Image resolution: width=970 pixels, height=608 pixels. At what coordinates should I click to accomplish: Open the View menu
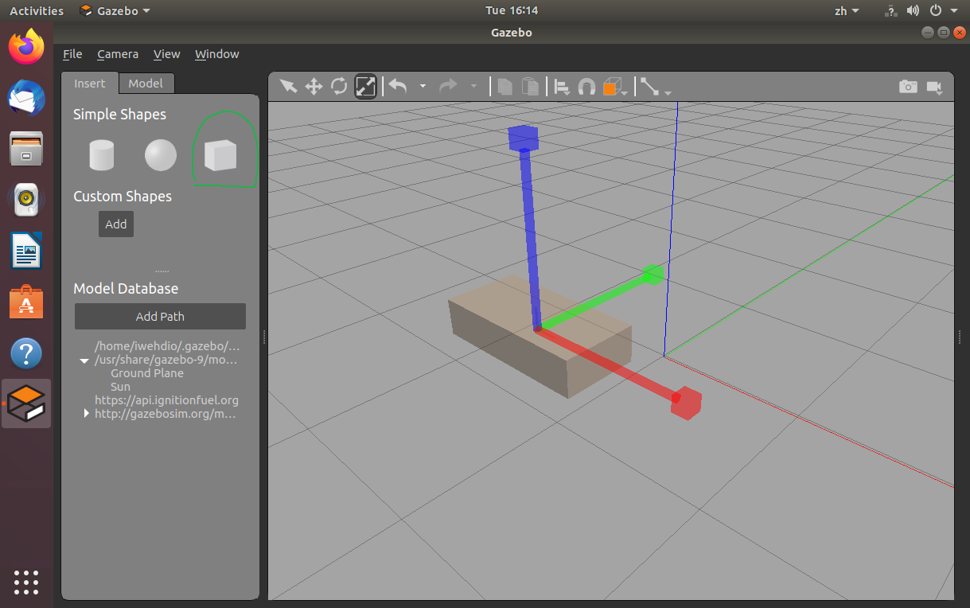pyautogui.click(x=167, y=54)
